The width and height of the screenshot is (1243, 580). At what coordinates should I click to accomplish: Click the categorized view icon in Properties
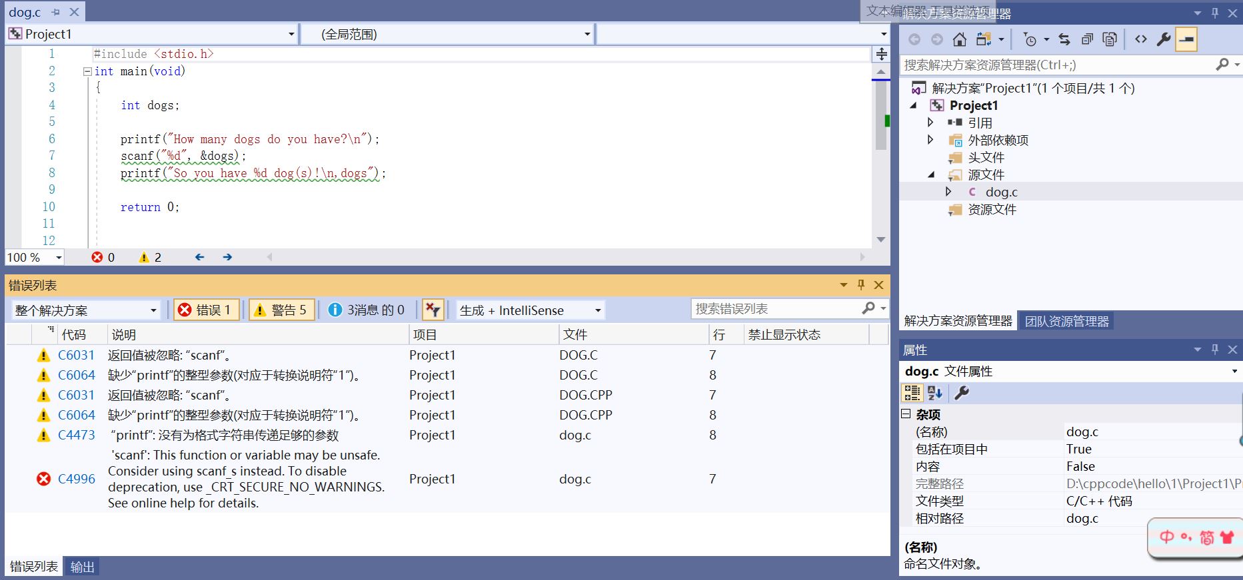pyautogui.click(x=912, y=393)
